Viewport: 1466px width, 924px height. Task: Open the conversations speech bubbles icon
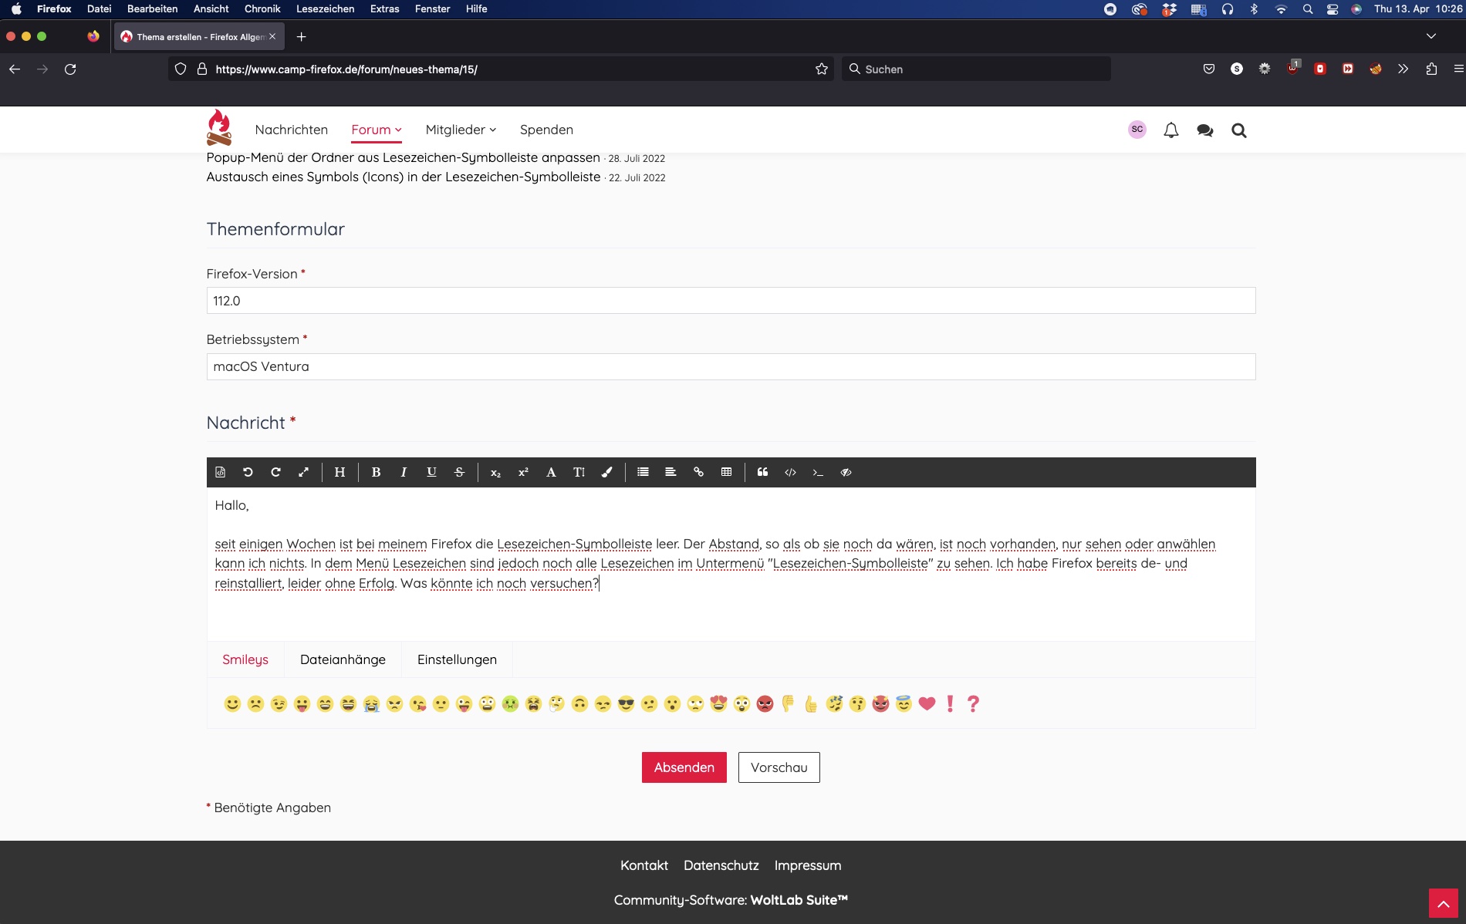(1205, 130)
